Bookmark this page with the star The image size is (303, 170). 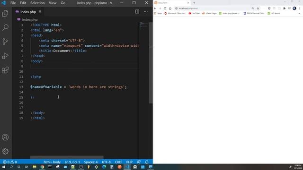[258, 8]
